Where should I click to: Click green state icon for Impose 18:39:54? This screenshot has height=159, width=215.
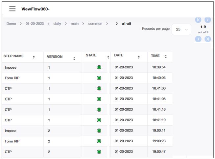click(x=99, y=67)
